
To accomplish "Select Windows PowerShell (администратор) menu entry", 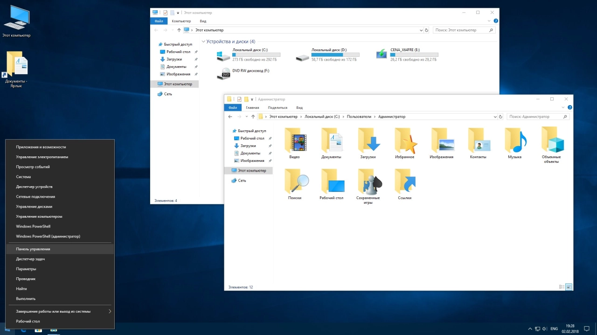I will click(x=61, y=236).
